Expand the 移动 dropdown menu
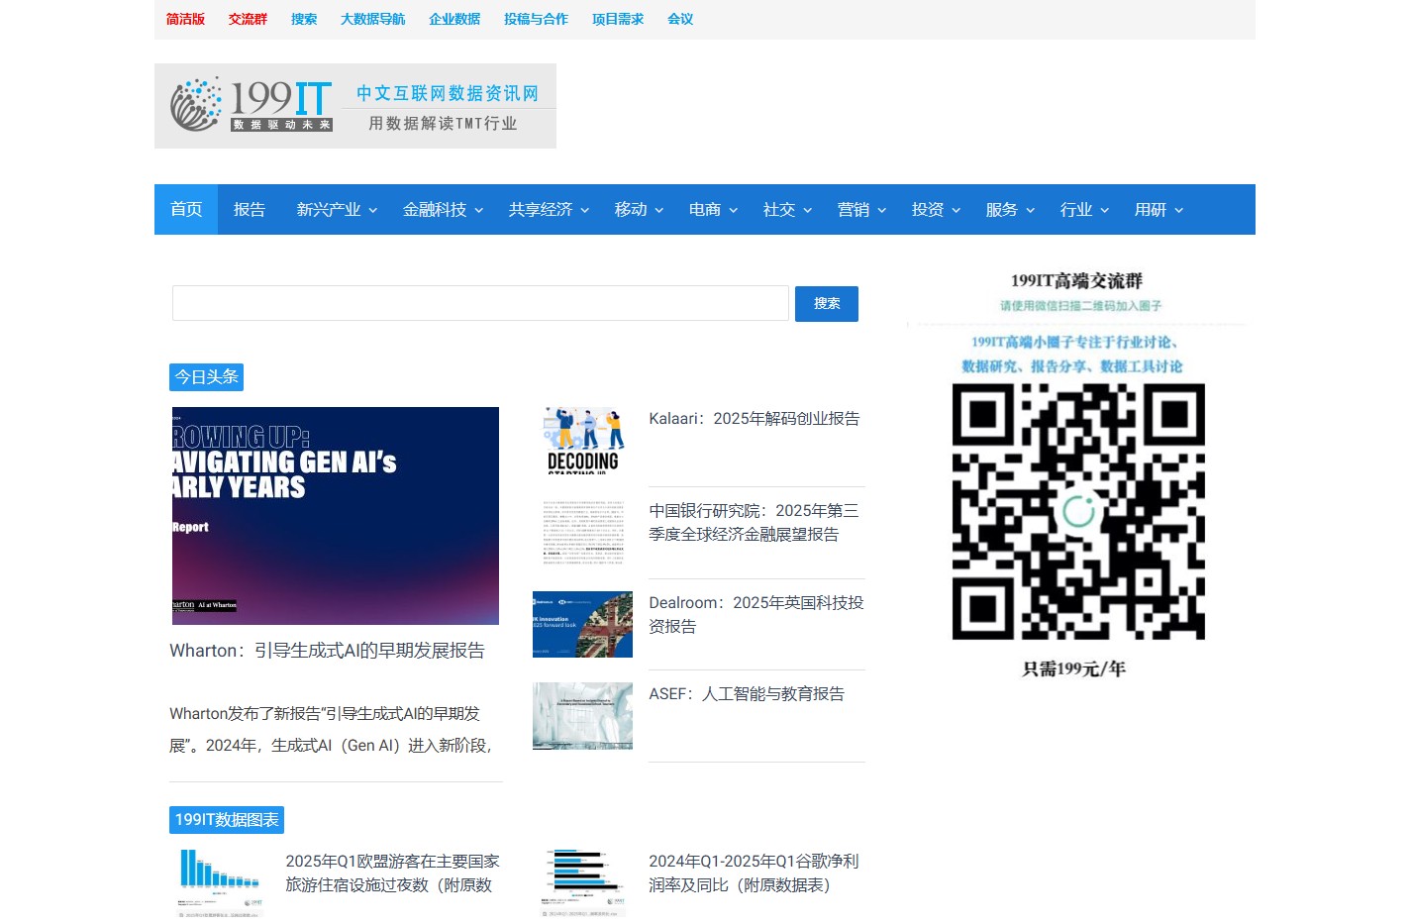The height and width of the screenshot is (924, 1410). point(639,209)
